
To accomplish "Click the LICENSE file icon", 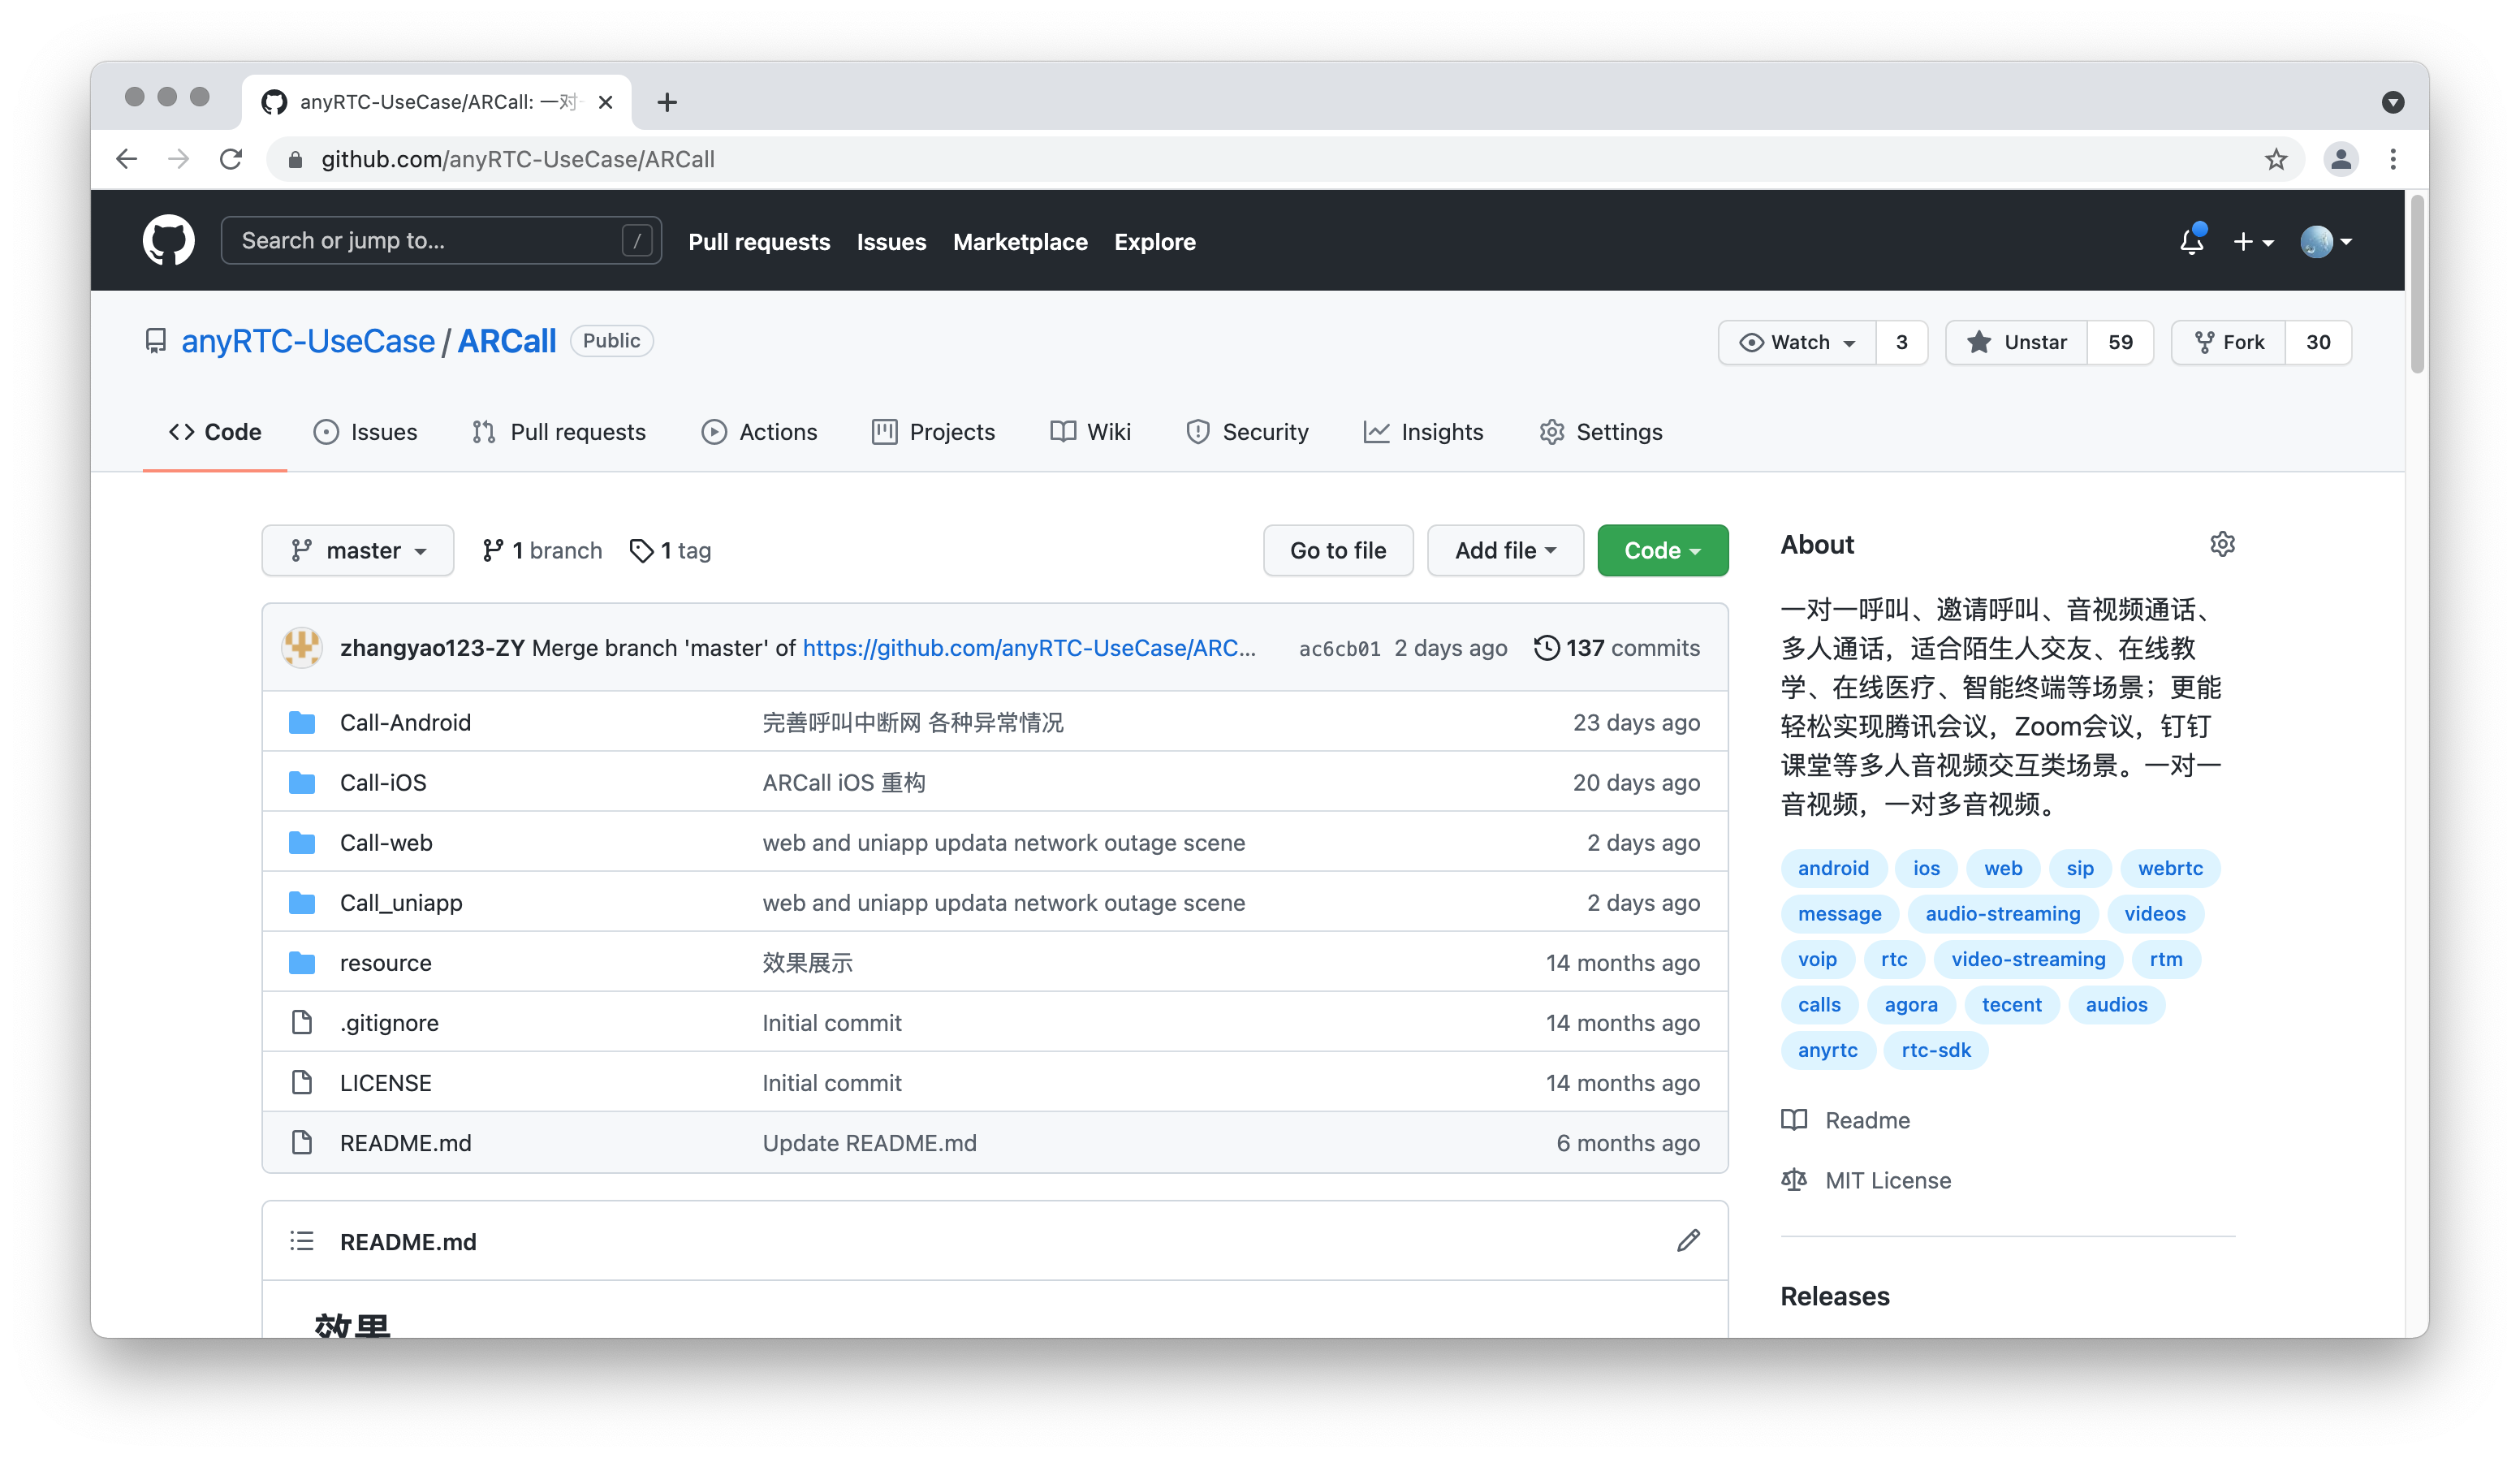I will pyautogui.click(x=302, y=1082).
